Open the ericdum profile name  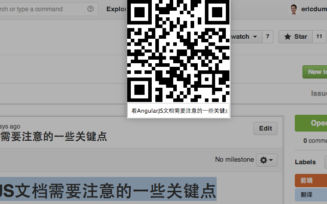(x=314, y=9)
